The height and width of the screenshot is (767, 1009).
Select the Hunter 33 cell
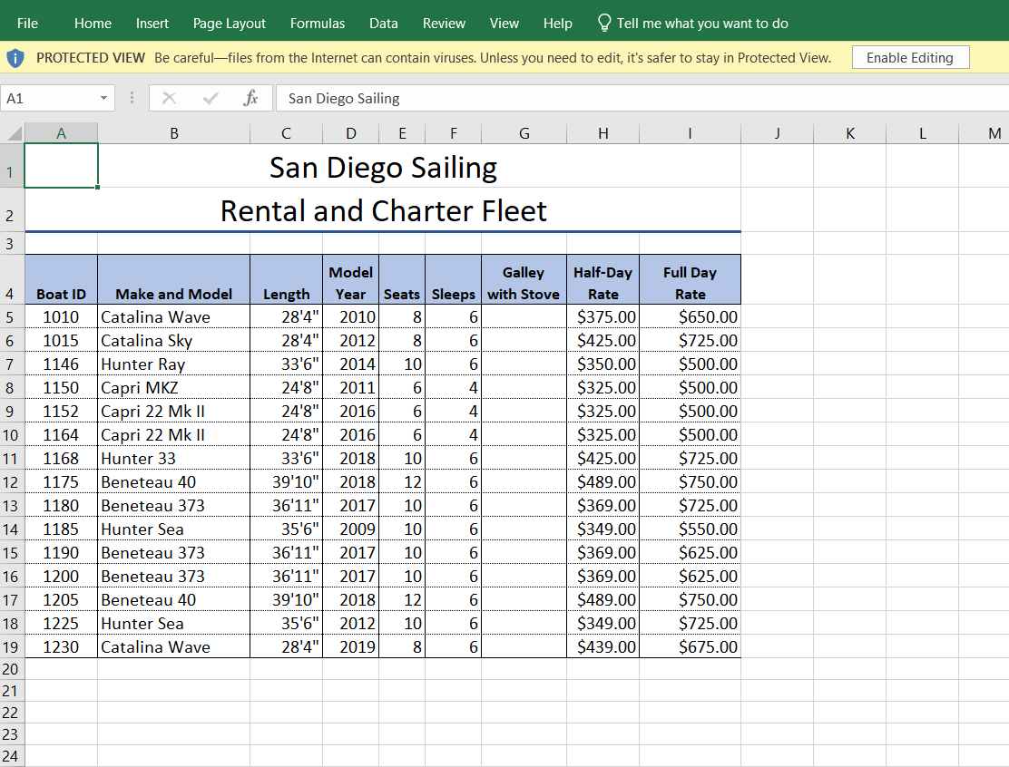[173, 459]
